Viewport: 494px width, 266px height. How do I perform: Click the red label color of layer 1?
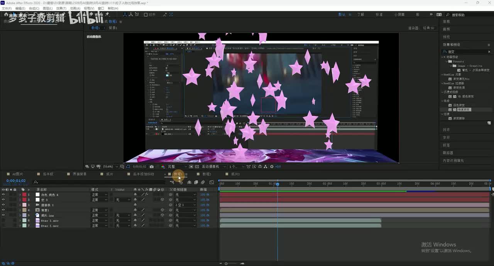24,195
